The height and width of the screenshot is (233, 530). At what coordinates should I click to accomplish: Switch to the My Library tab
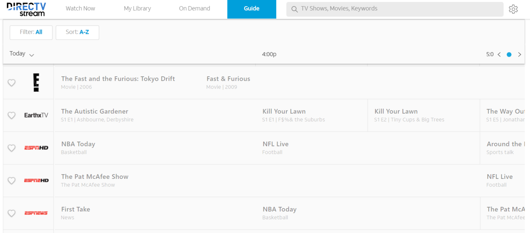point(137,9)
